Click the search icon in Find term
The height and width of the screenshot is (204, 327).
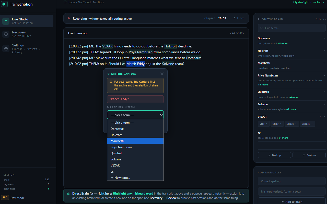pos(262,28)
